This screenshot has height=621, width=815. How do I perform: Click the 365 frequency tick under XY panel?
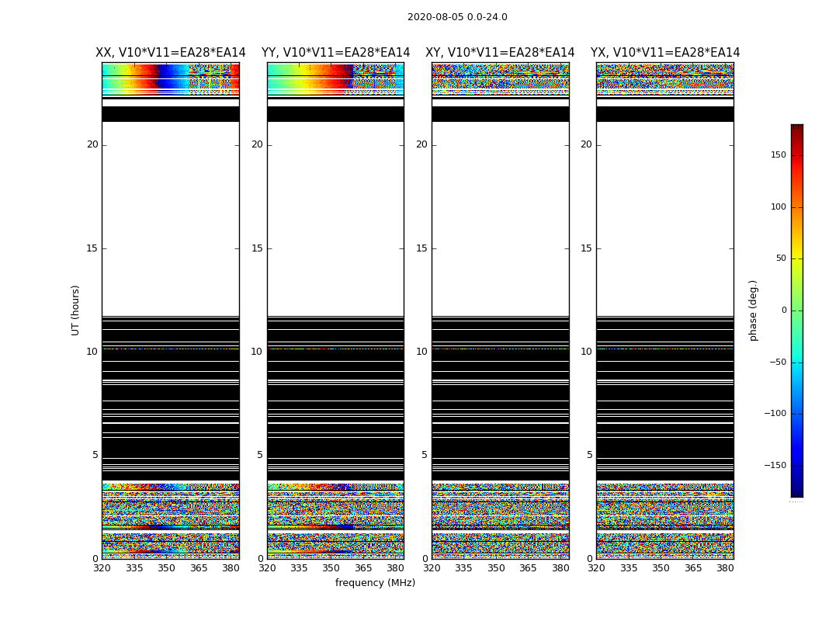528,568
